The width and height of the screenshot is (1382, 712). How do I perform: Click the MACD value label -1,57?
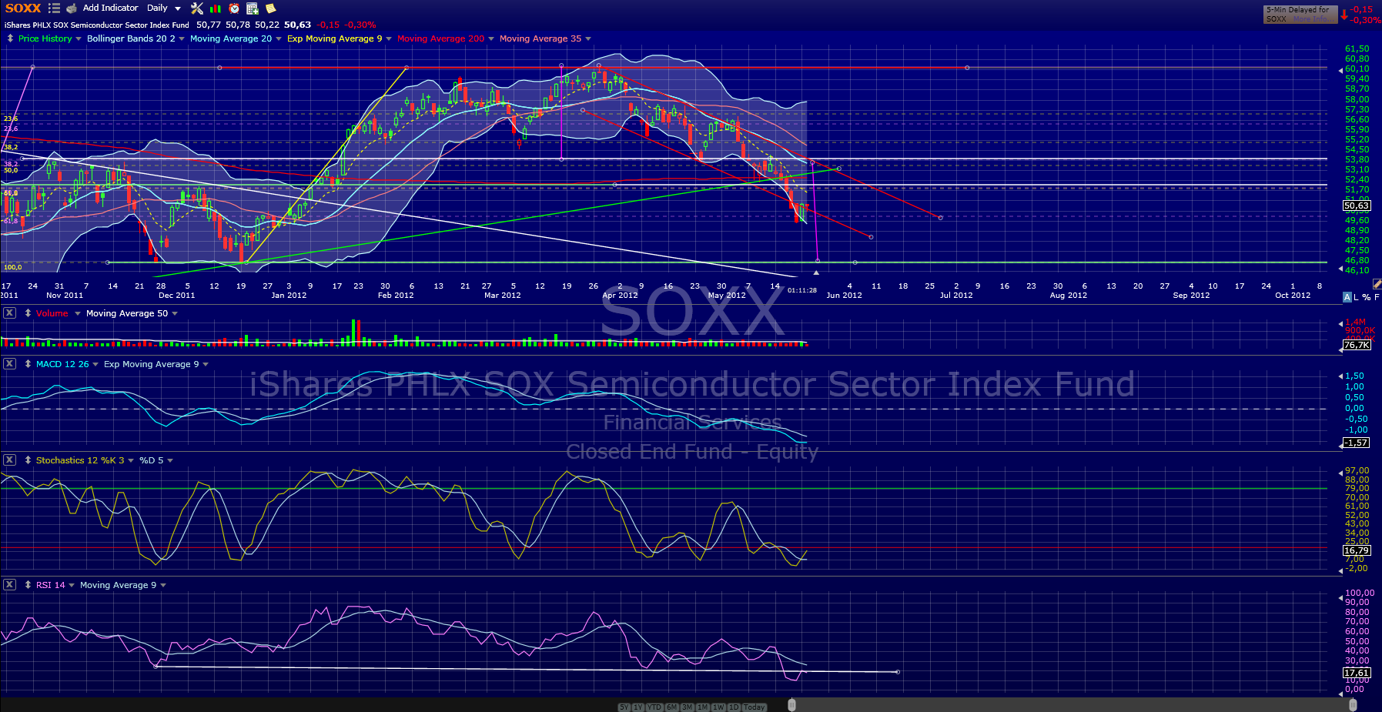pyautogui.click(x=1357, y=443)
